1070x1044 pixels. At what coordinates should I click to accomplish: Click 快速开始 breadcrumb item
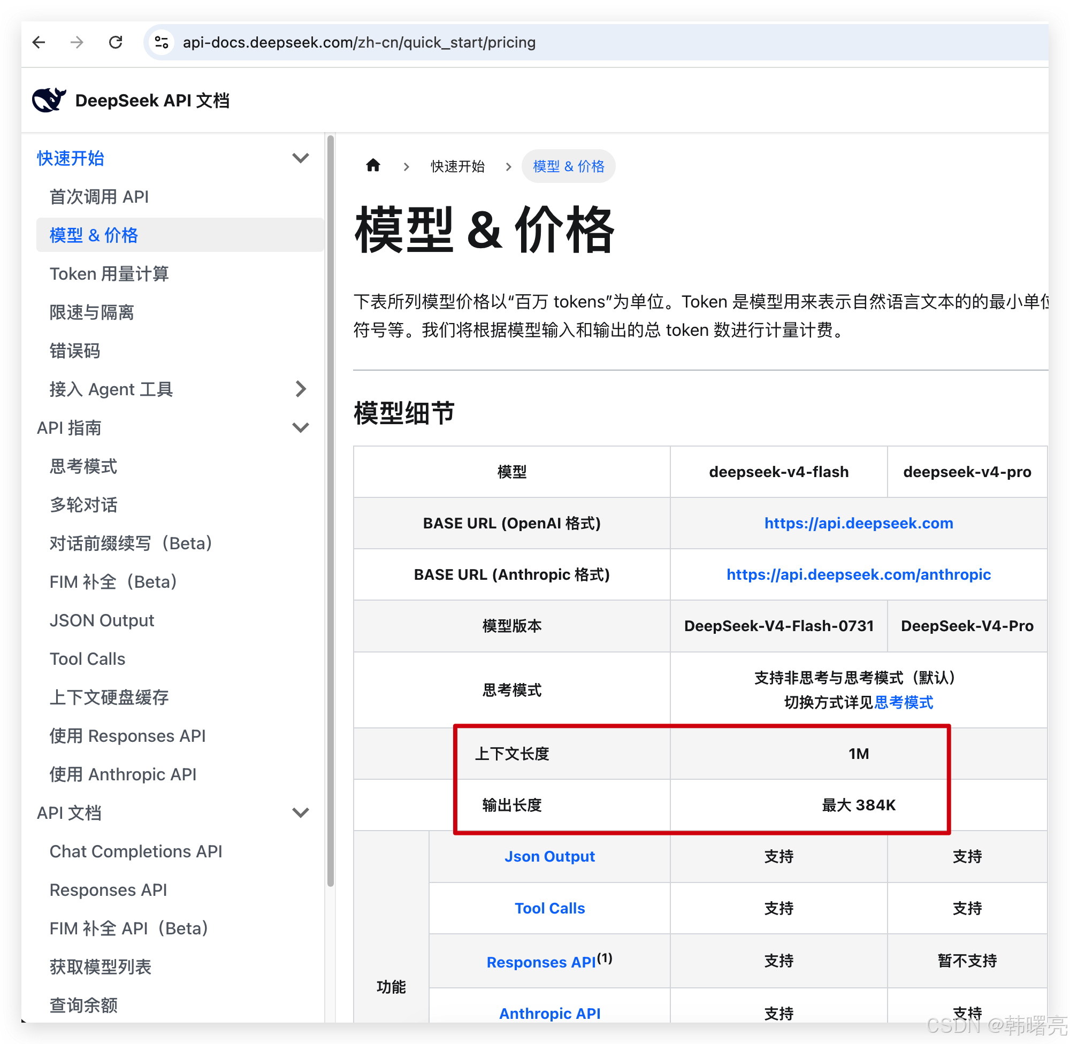point(457,166)
